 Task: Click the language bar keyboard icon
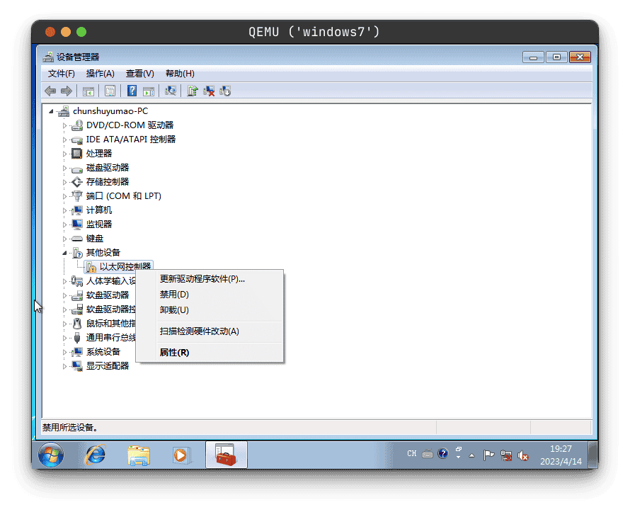coord(428,454)
